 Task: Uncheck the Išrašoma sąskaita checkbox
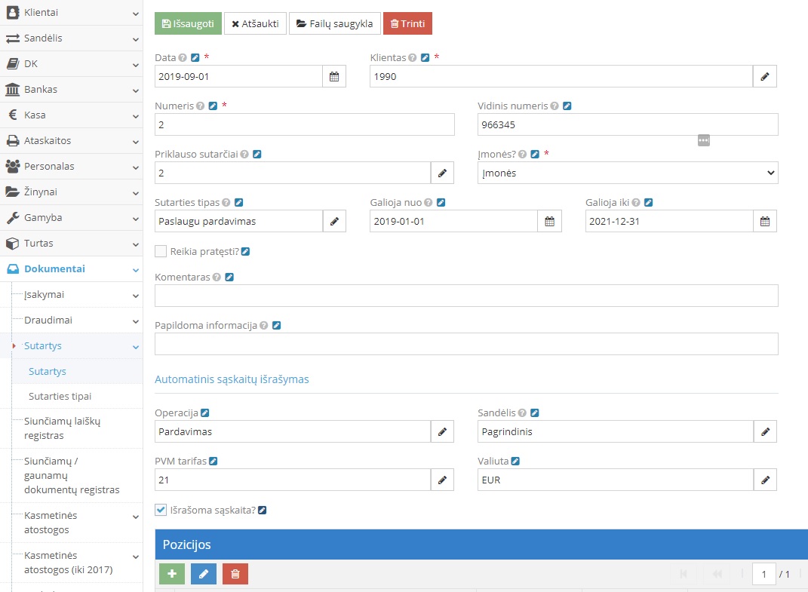161,510
